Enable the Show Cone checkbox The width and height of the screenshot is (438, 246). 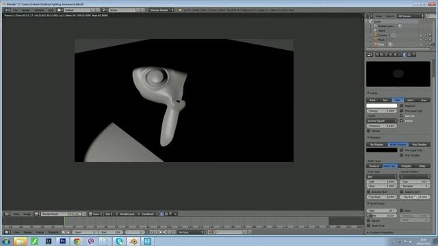[x=369, y=225]
